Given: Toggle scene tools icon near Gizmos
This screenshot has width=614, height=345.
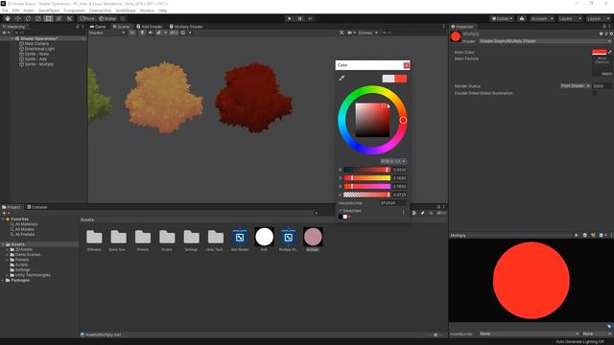Looking at the screenshot, I should point(342,33).
